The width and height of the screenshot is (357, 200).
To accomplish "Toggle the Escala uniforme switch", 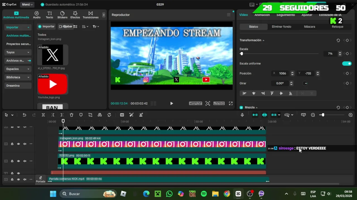I will [x=347, y=64].
